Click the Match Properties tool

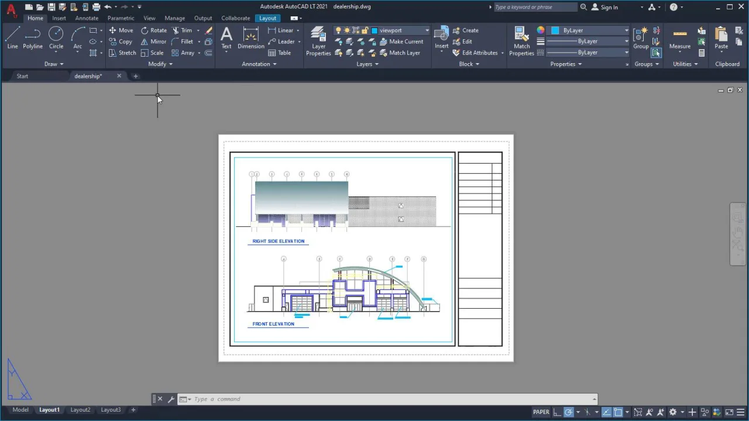(521, 40)
